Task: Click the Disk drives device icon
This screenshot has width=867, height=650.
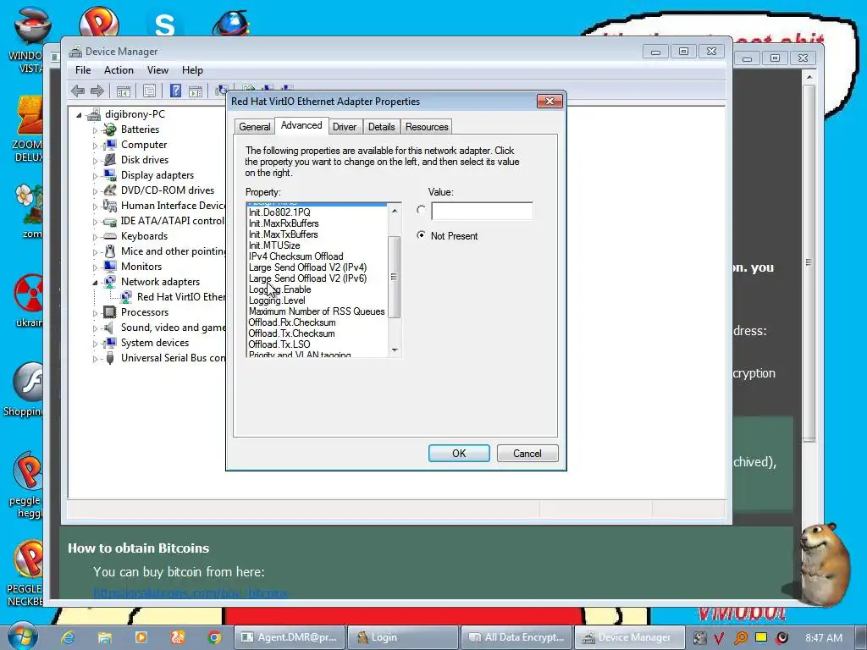Action: click(110, 160)
